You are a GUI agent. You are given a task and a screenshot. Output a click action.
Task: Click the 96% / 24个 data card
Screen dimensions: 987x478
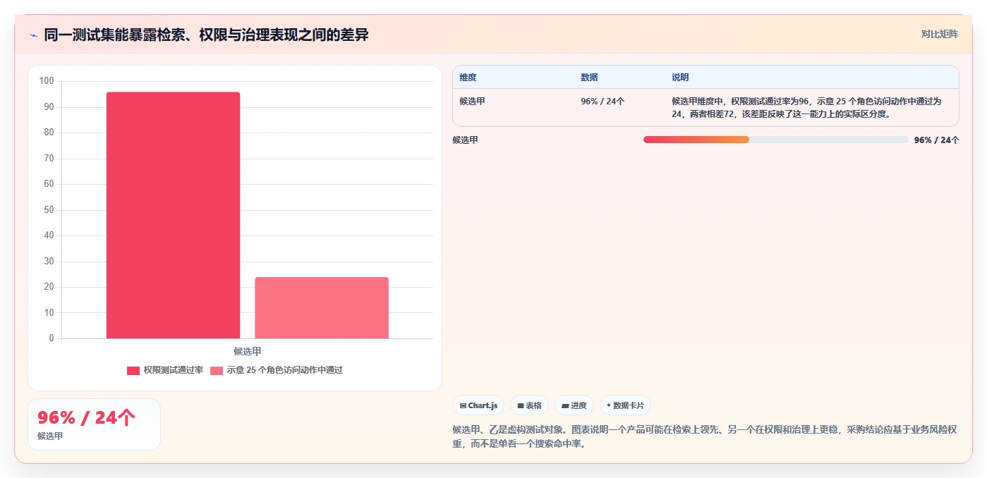tap(94, 424)
